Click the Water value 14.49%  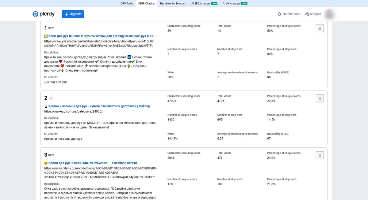(172, 139)
